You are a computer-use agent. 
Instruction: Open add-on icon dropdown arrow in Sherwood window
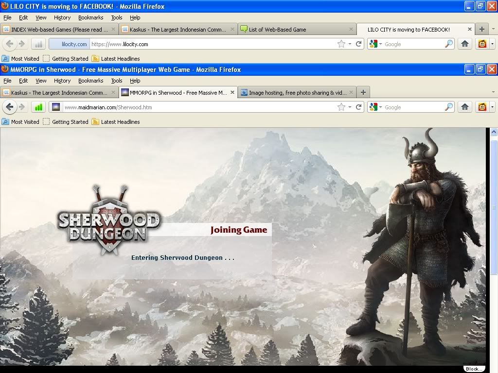click(492, 107)
